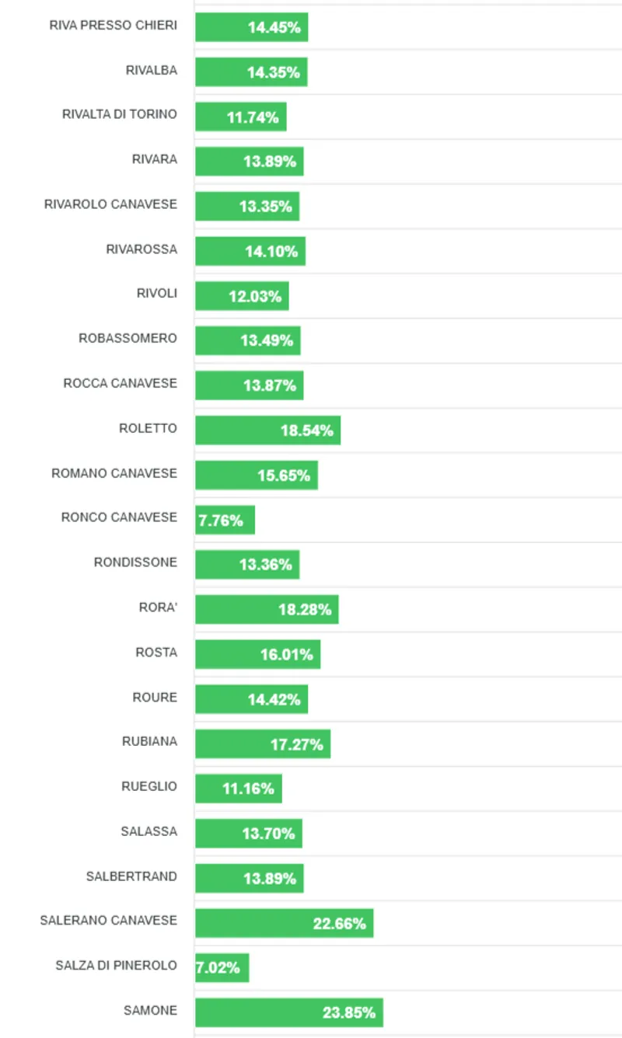The height and width of the screenshot is (1038, 622).
Task: Select the Rueglio 11.16% bar
Action: pos(238,789)
